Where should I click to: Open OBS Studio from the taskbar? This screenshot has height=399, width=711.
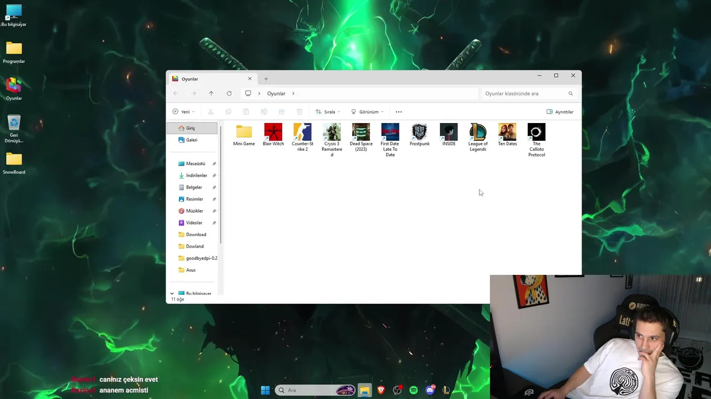click(x=397, y=390)
